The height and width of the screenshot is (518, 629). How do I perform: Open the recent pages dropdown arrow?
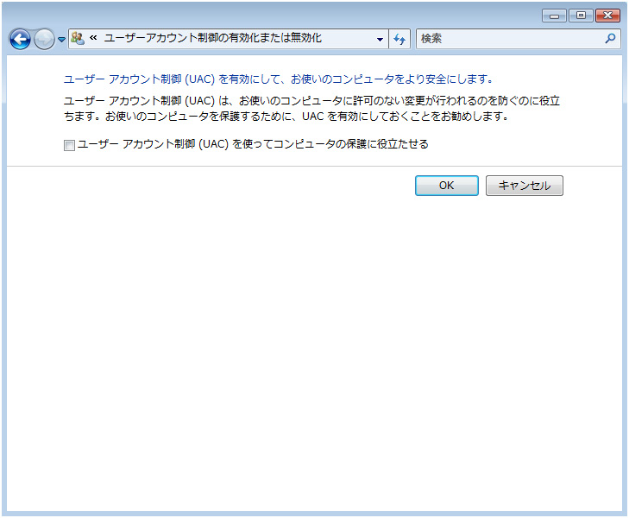pos(61,40)
